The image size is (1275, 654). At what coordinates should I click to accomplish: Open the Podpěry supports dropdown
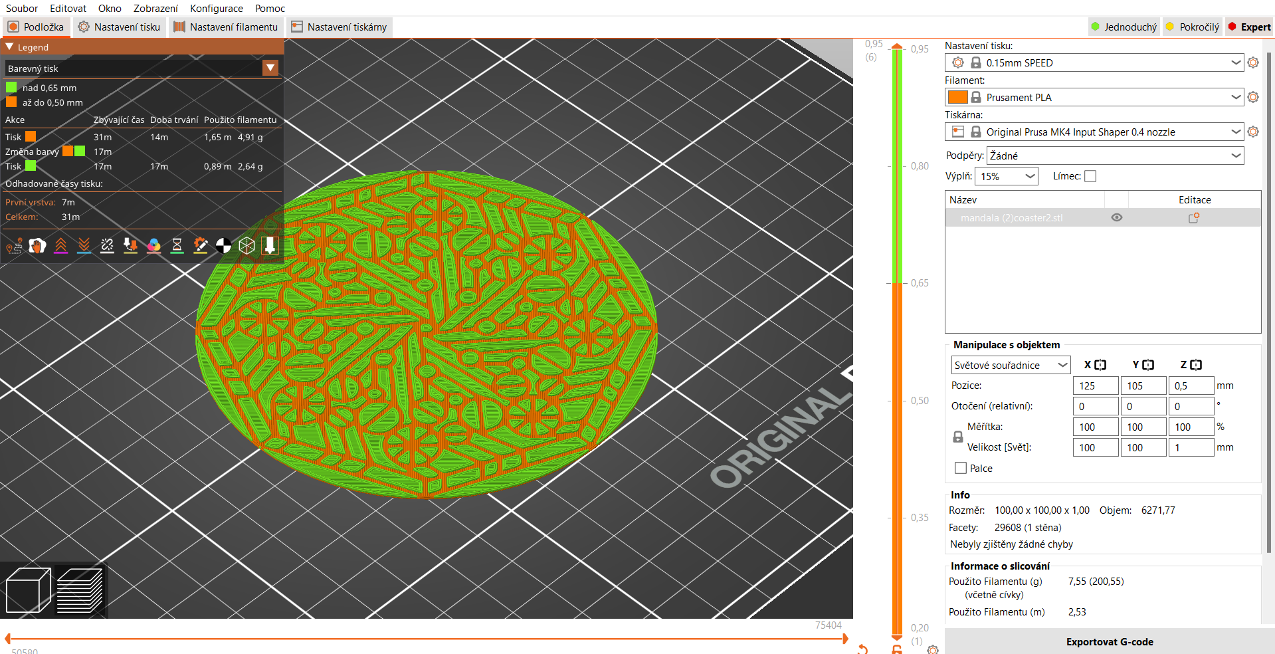point(1115,156)
